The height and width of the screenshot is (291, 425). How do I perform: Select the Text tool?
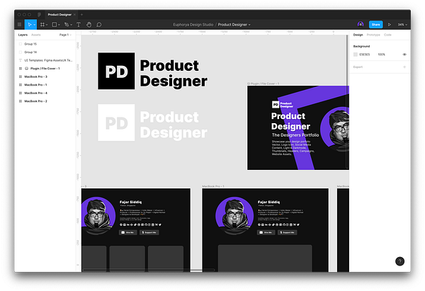[79, 25]
